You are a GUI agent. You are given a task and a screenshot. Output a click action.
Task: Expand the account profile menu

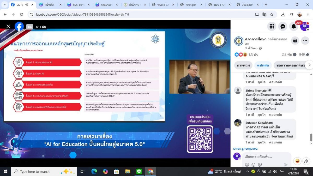coord(304,26)
